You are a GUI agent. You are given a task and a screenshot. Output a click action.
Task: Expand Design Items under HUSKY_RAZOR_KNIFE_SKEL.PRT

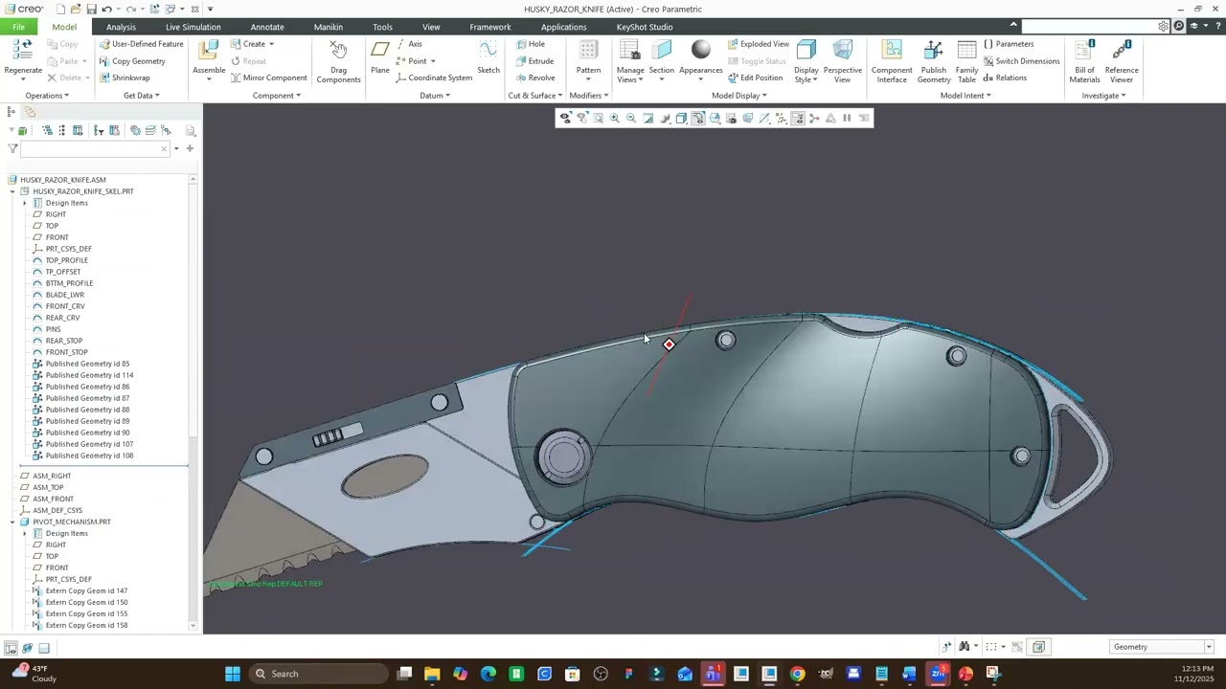coord(25,203)
